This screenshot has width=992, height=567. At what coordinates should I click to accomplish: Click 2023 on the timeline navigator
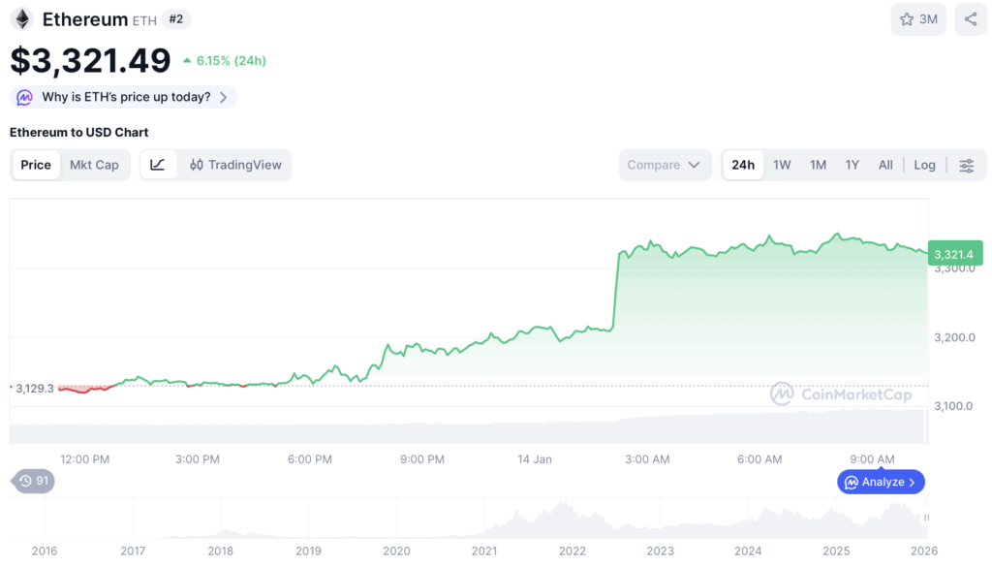pos(660,551)
